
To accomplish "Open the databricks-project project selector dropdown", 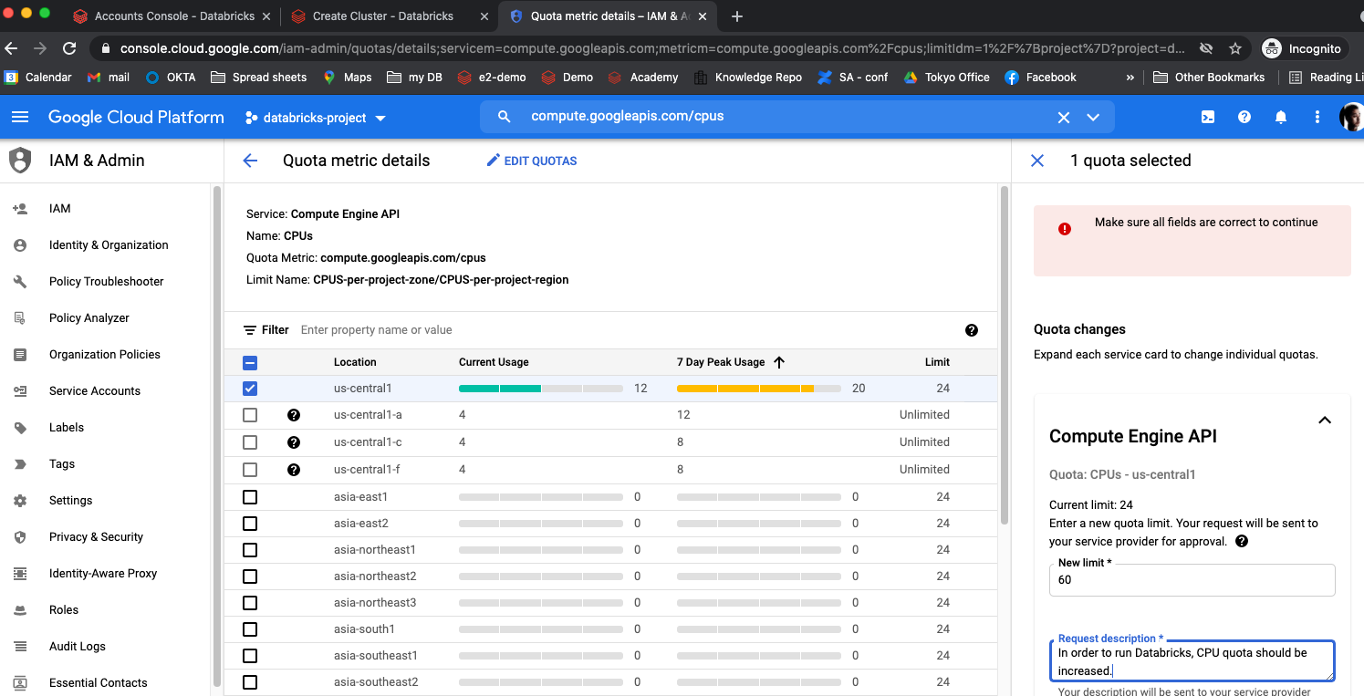I will (315, 118).
